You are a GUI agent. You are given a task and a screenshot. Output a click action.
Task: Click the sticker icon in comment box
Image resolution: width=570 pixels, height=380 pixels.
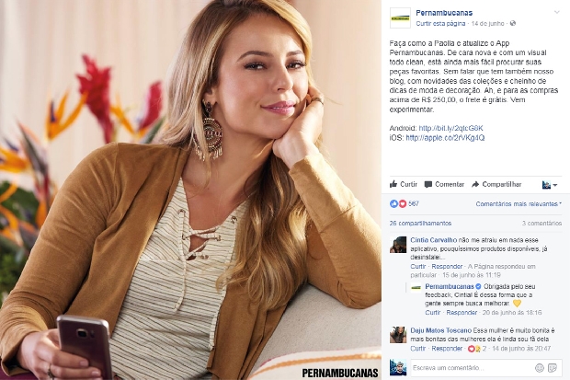coord(553,368)
